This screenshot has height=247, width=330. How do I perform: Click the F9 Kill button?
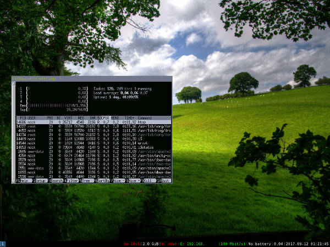(x=149, y=181)
